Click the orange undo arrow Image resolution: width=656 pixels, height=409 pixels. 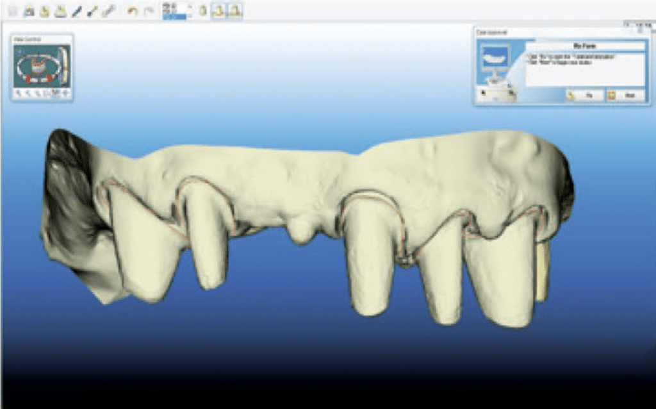133,11
